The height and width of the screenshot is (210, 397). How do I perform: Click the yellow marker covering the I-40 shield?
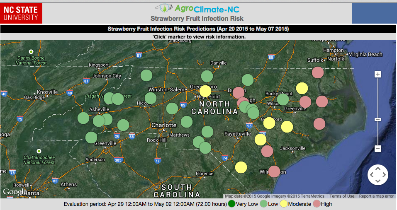point(261,140)
